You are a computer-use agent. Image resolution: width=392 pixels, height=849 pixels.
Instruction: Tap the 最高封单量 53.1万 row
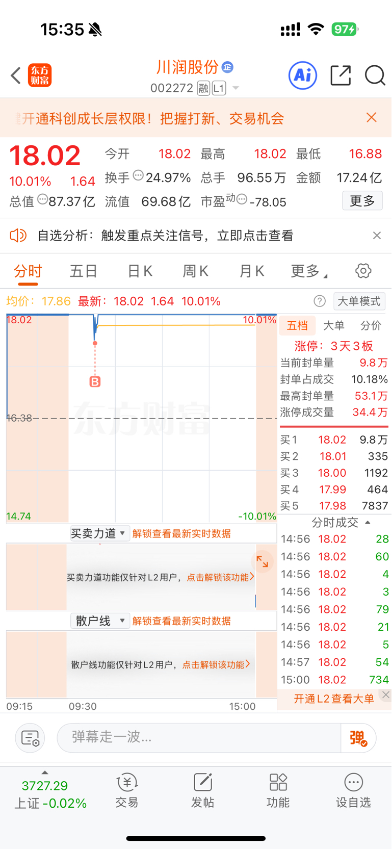coord(334,396)
